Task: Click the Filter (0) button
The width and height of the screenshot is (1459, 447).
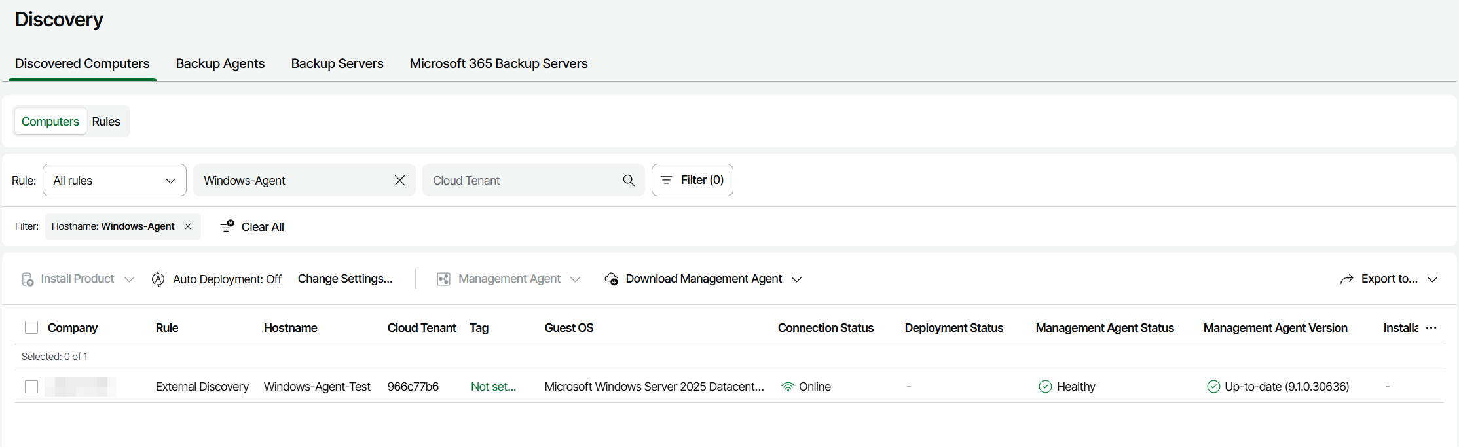Action: (x=692, y=180)
